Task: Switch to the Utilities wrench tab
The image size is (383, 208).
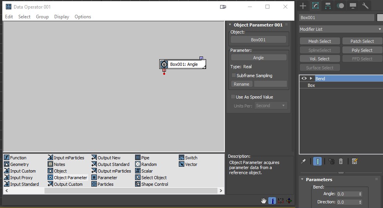Action: click(365, 5)
